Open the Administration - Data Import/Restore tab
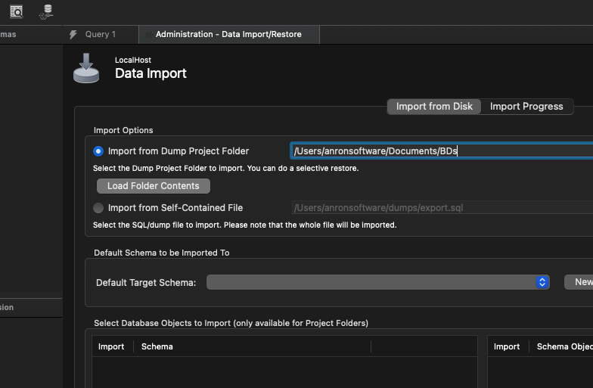 pos(228,35)
